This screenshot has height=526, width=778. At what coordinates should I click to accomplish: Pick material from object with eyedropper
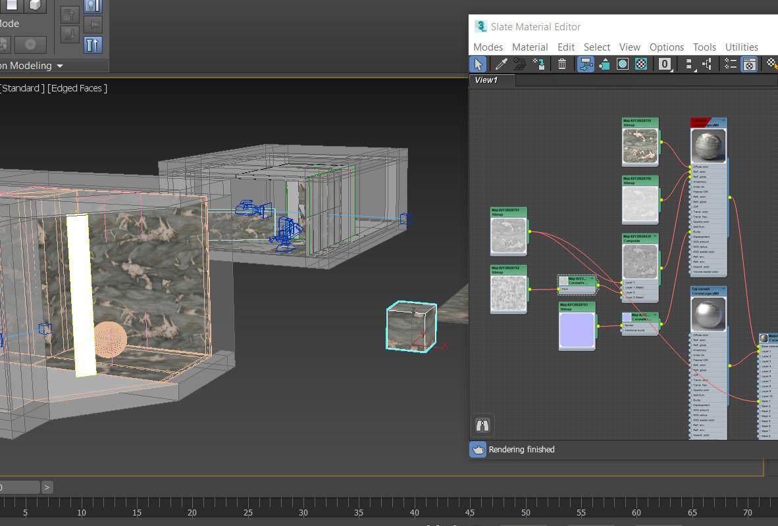coord(501,64)
